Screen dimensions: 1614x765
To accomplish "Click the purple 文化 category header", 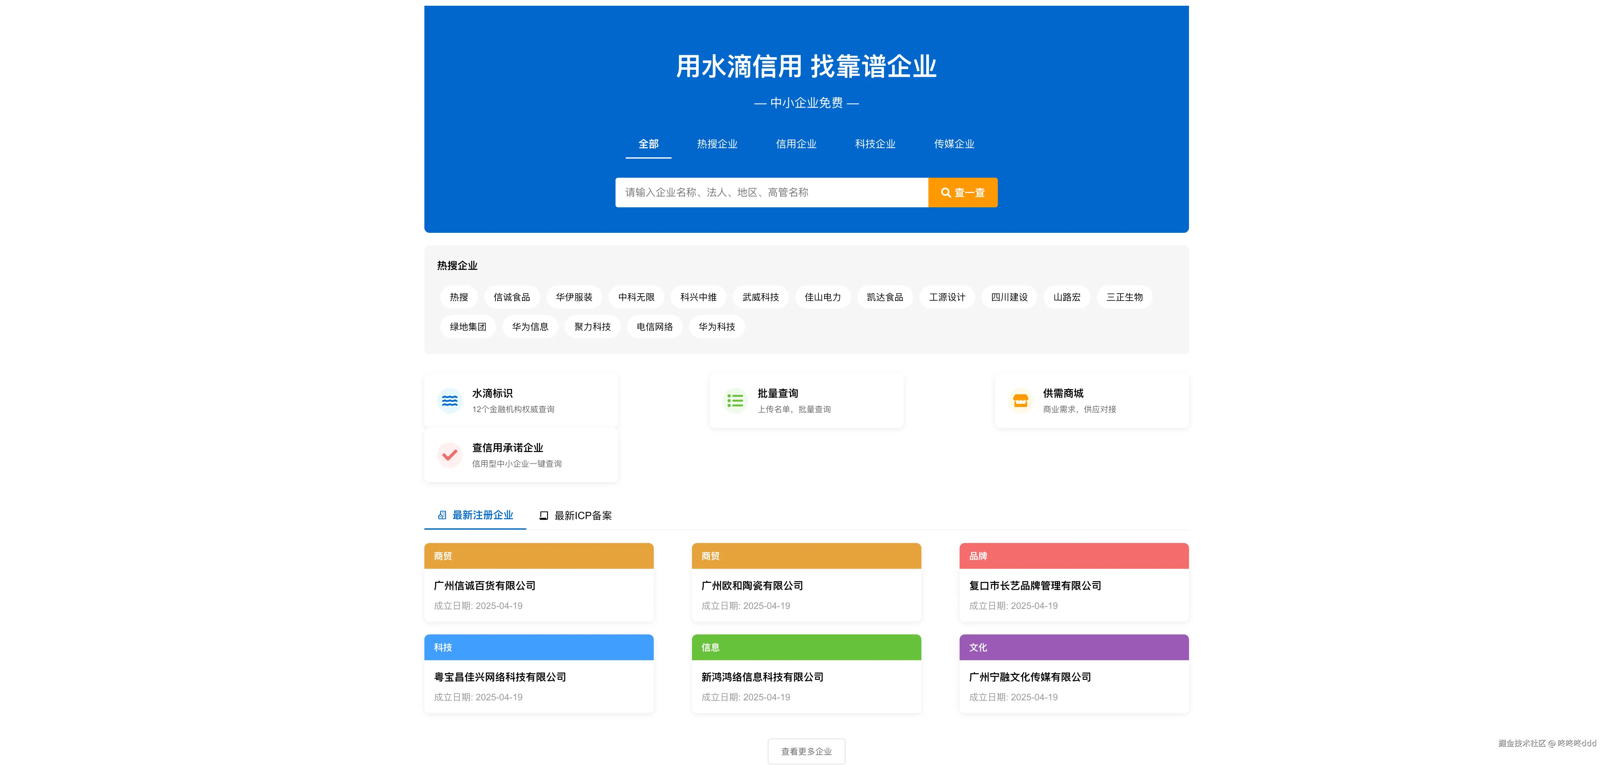I will [1073, 647].
